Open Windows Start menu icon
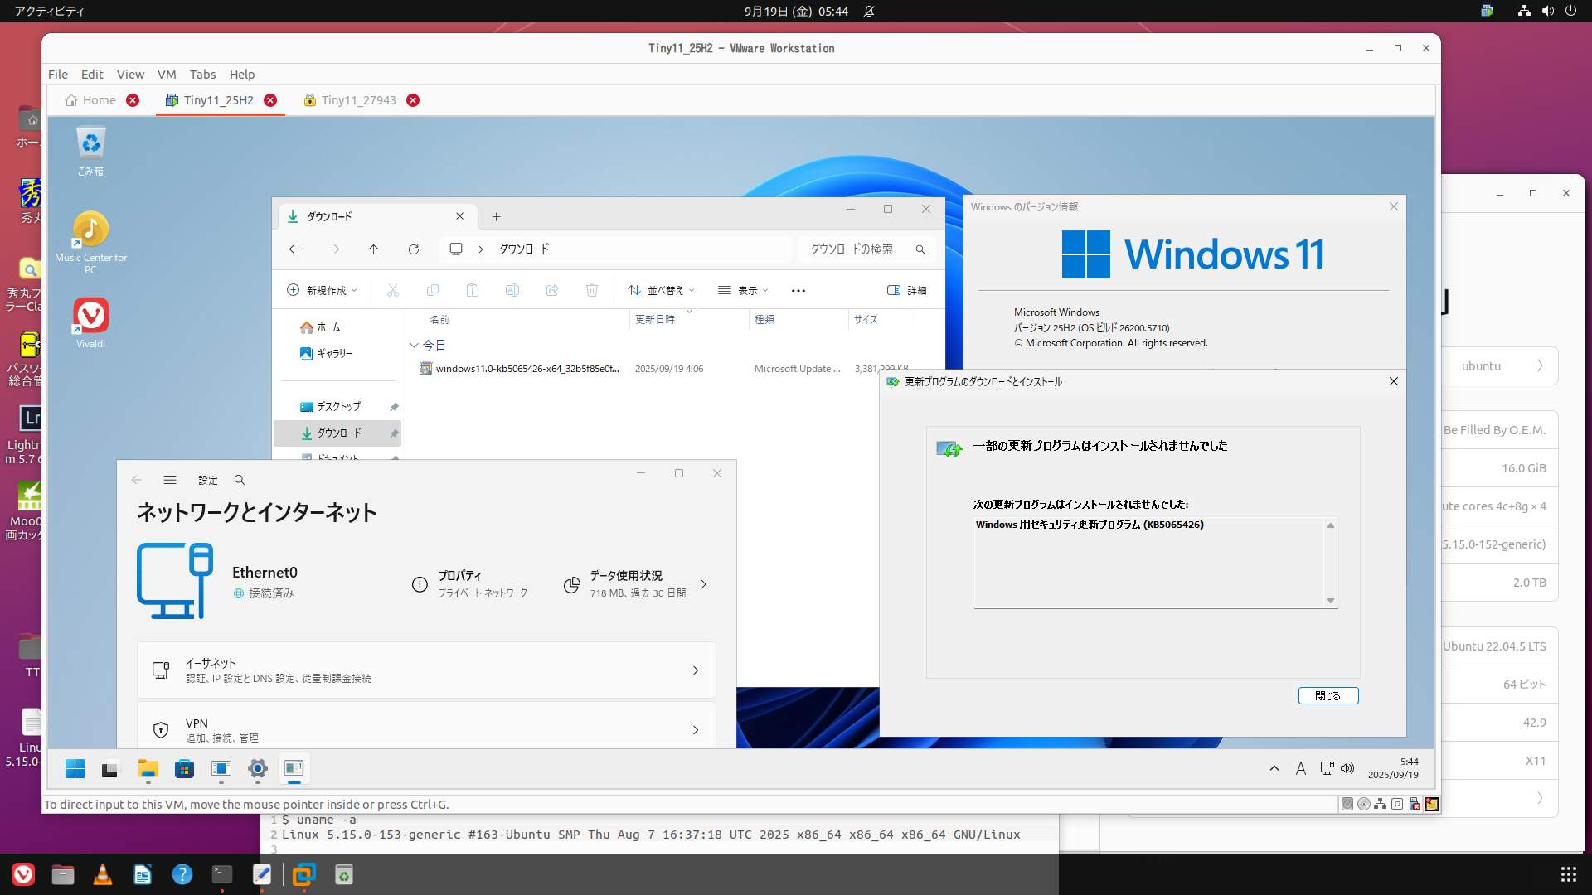 click(x=75, y=769)
